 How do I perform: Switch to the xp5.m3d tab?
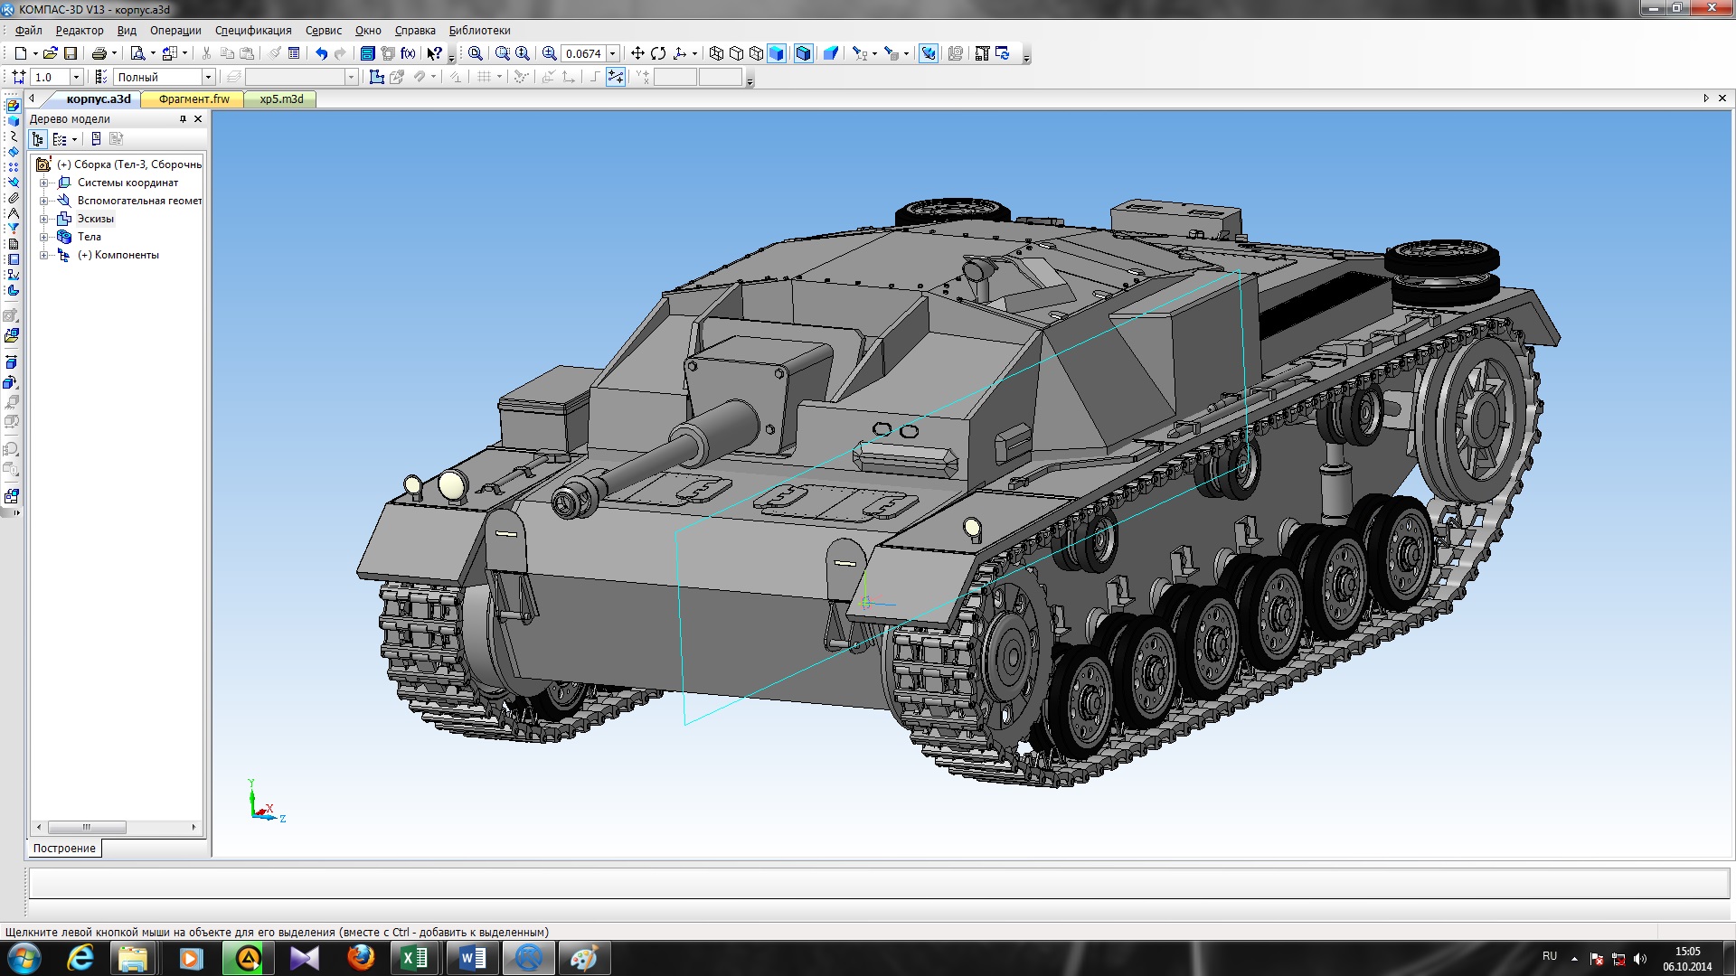(x=281, y=99)
